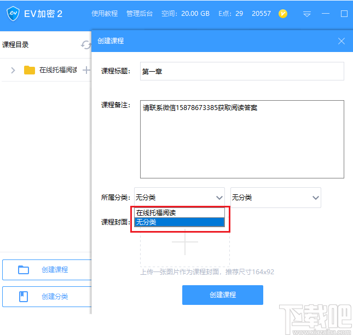Expand the 在线托福阅读 folder

tap(13, 70)
